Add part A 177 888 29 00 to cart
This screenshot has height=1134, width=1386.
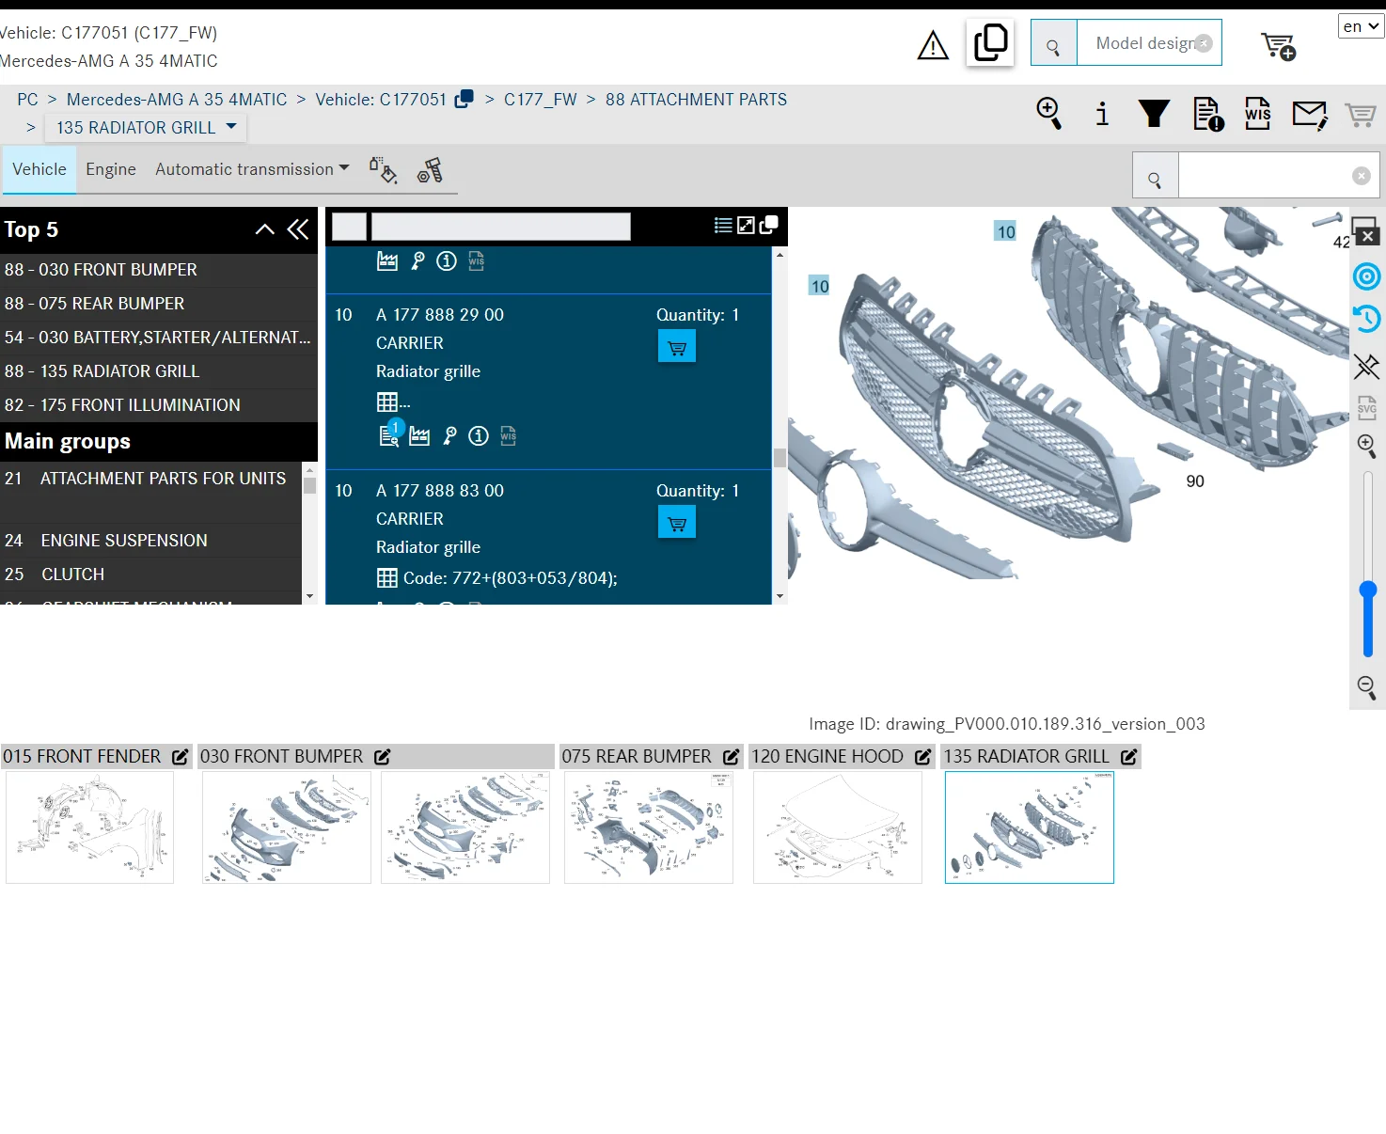pyautogui.click(x=677, y=347)
